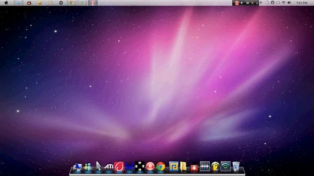314x176 pixels.
Task: Open the cursor arrow app in dock
Action: [98, 166]
